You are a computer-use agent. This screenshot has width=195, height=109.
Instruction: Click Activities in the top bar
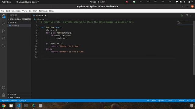[6, 2]
